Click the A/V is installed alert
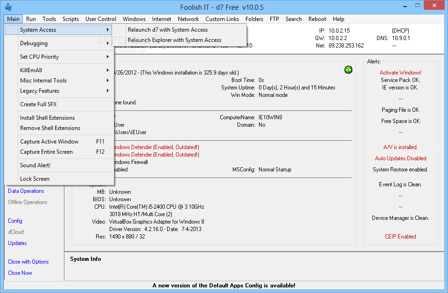Image resolution: width=448 pixels, height=293 pixels. (400, 147)
